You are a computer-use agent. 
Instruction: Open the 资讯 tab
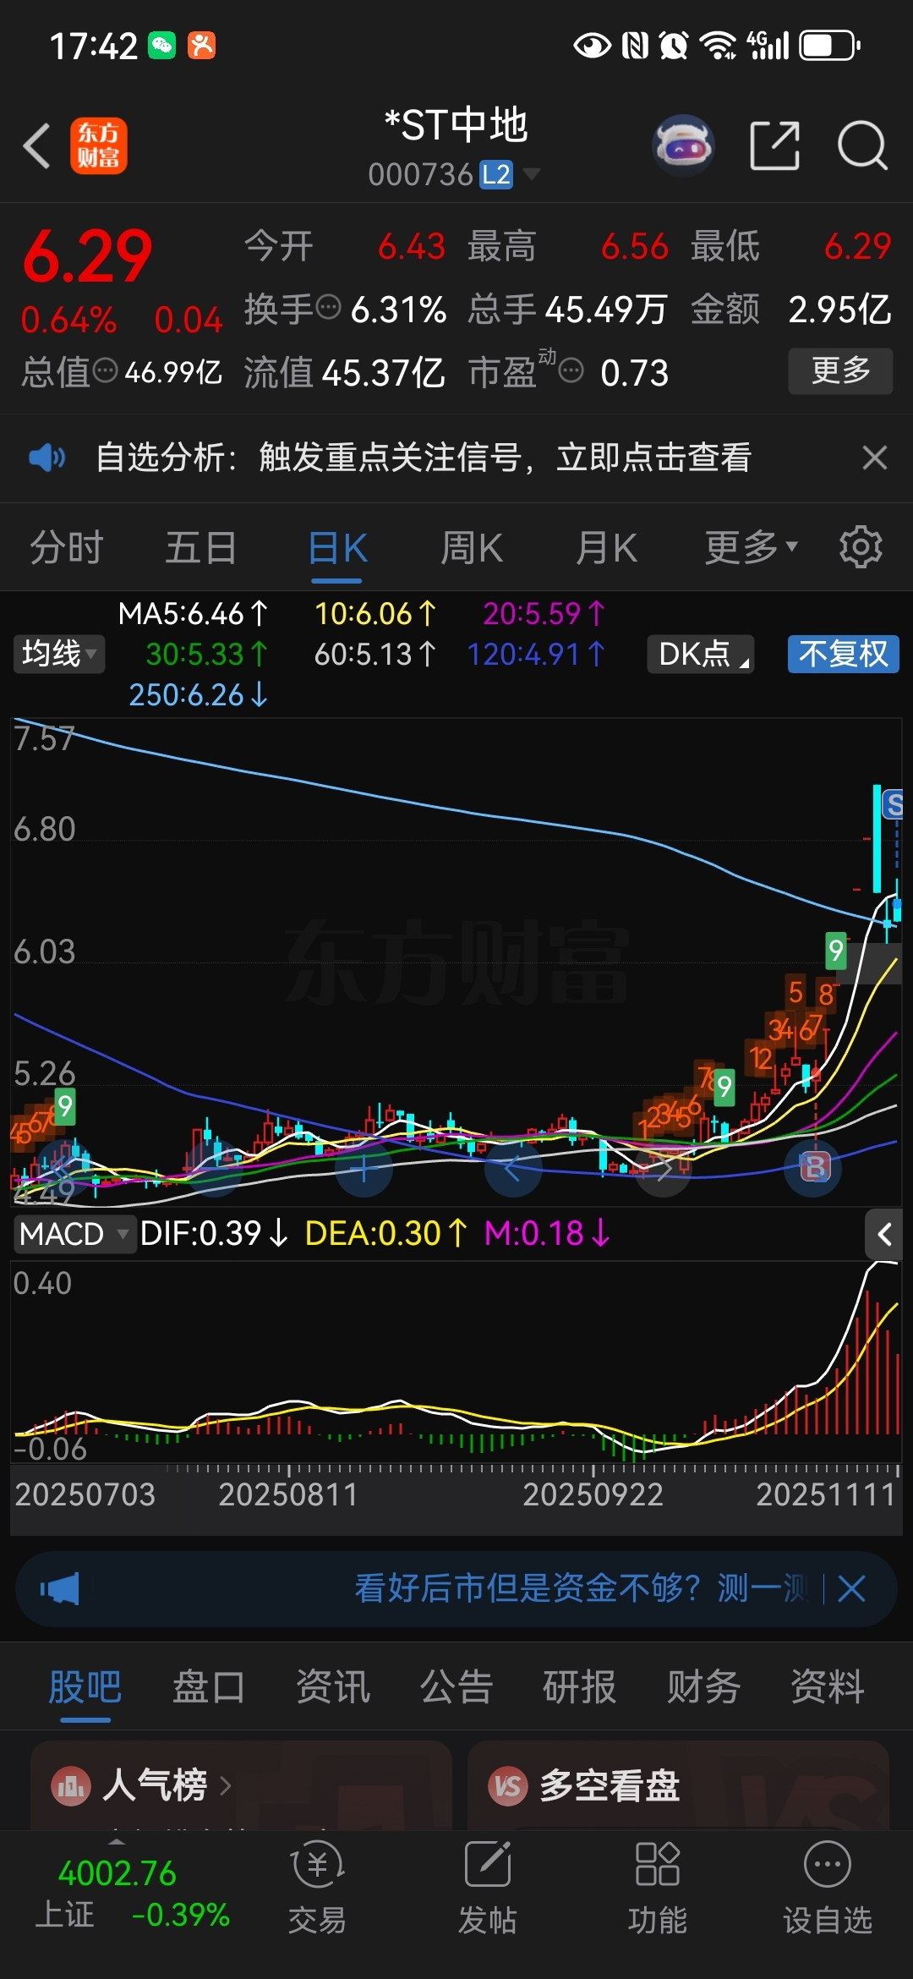click(x=332, y=1687)
